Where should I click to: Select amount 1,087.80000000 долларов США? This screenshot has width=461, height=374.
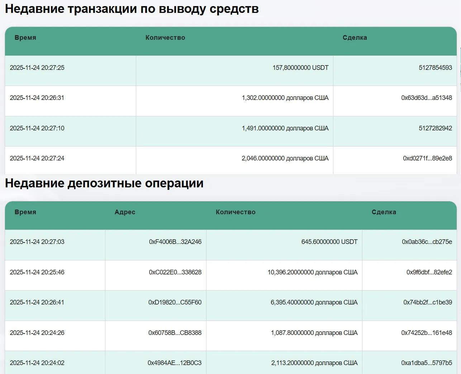pos(314,333)
